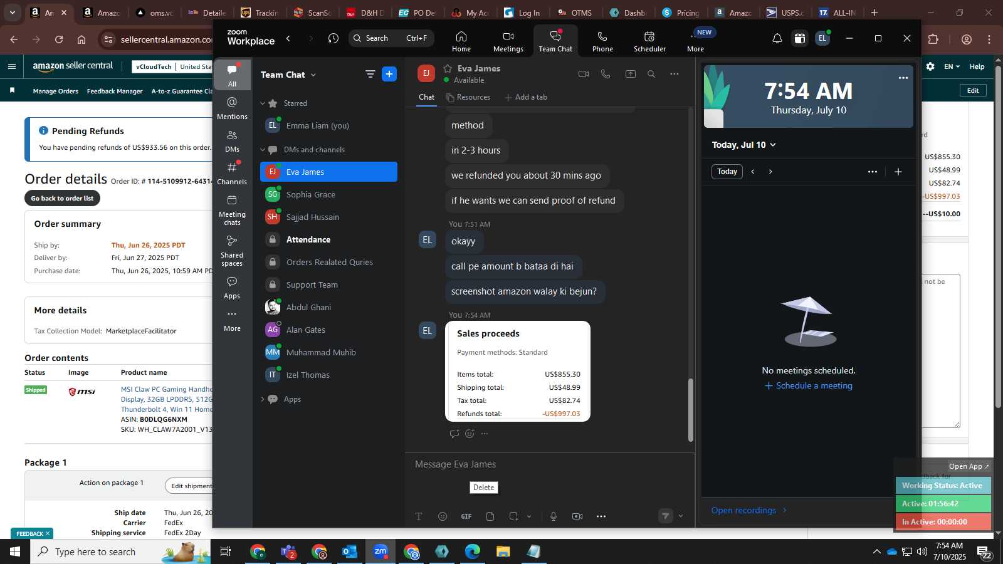This screenshot has height=564, width=1003.
Task: Open DMs in chat sidebar
Action: pyautogui.click(x=232, y=141)
